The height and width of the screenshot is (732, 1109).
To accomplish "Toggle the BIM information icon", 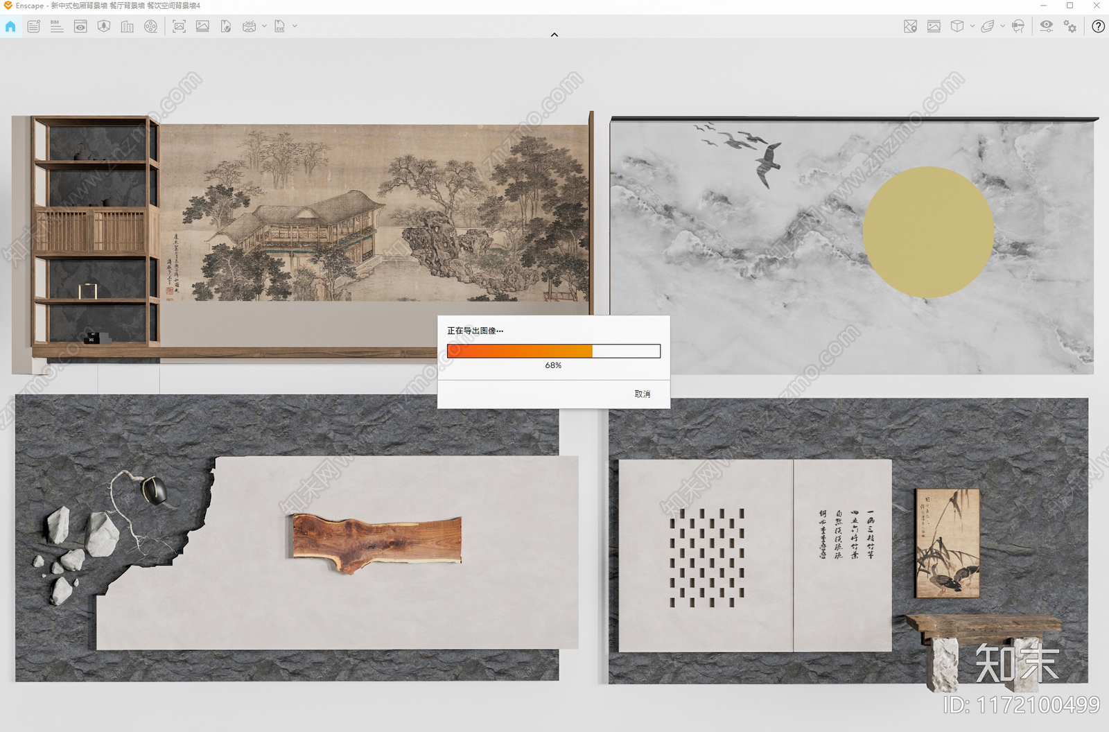I will [x=57, y=26].
